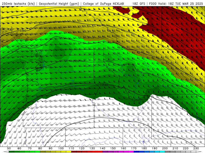Click the 140 value on the color scale
Viewport: 205px width, 153px height.
point(103,148)
